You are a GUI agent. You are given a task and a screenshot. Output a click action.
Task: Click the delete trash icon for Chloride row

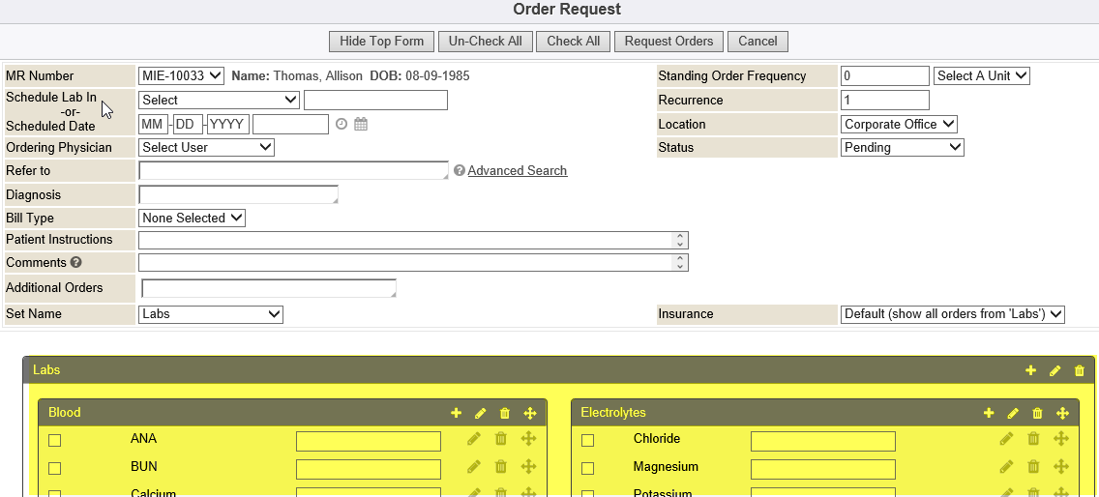tap(1033, 439)
